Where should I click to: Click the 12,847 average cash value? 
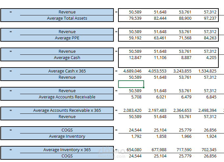pos(135,58)
